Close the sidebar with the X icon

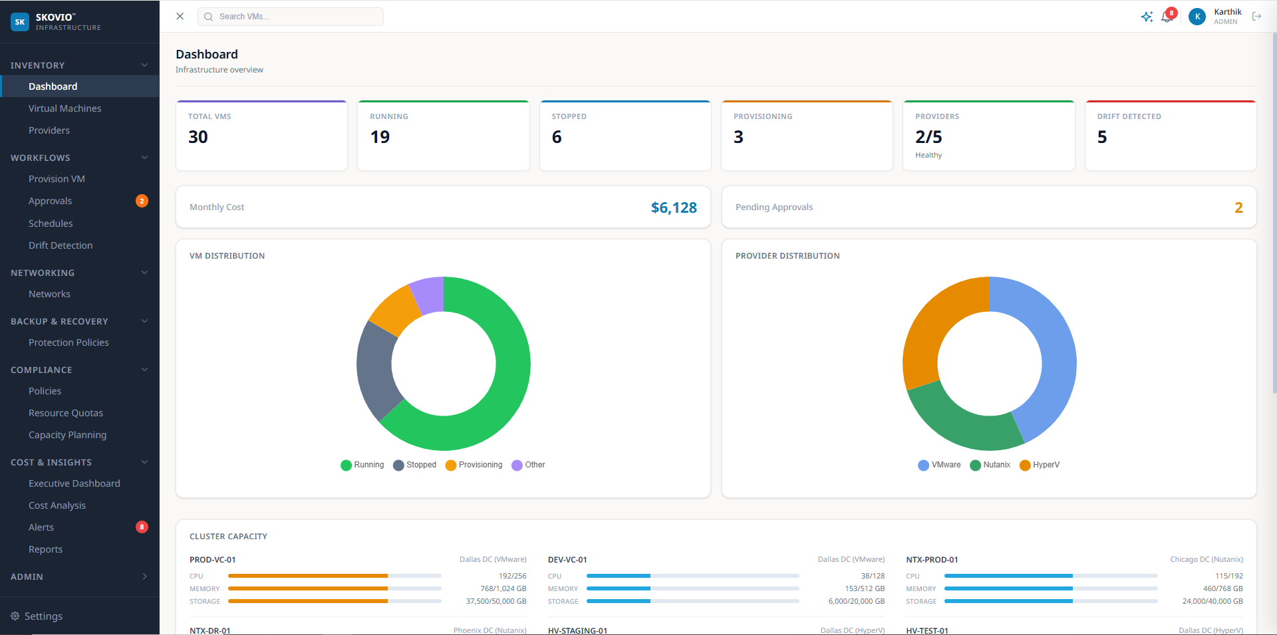click(180, 16)
